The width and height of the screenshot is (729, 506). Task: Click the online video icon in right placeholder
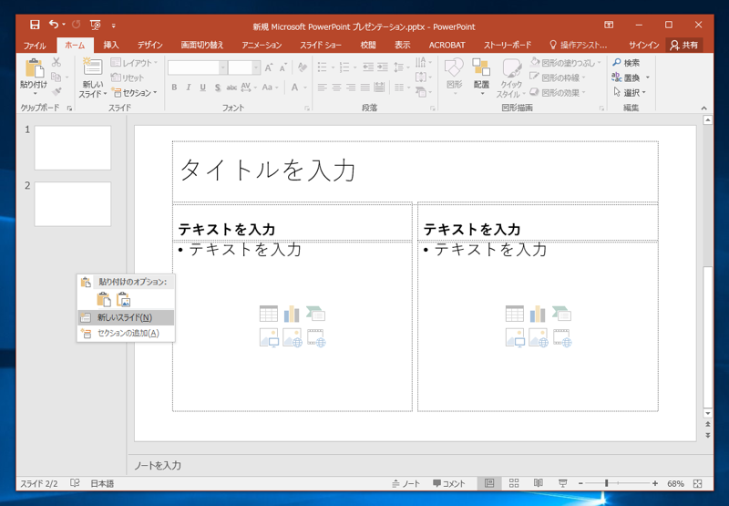562,339
